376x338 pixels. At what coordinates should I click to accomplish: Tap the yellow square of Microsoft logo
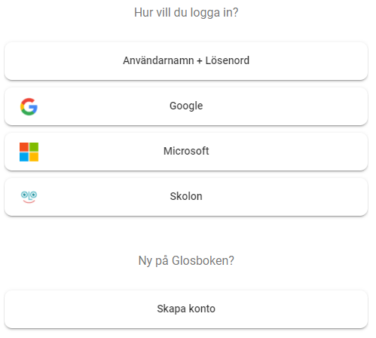[x=34, y=157]
